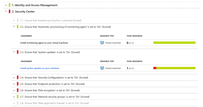Select 2.7 Network security groups row title

(55, 97)
